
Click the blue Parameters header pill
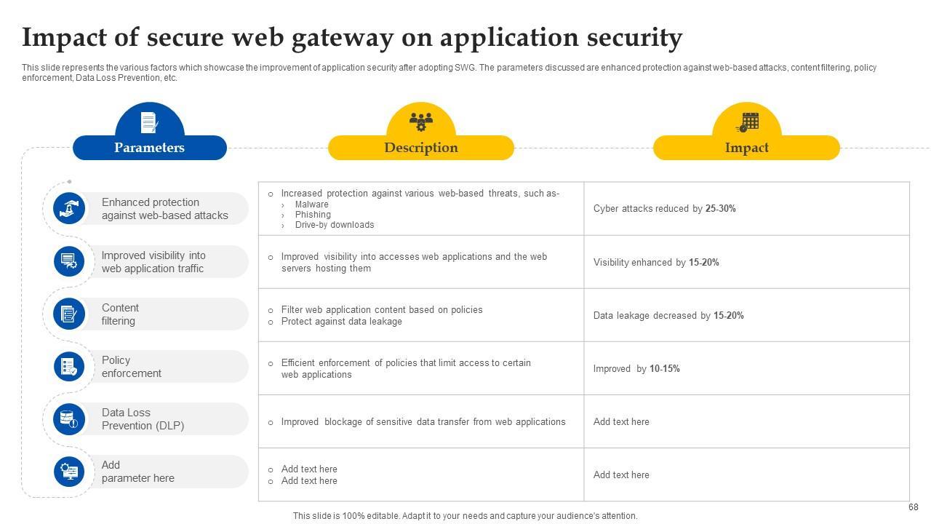coord(149,148)
